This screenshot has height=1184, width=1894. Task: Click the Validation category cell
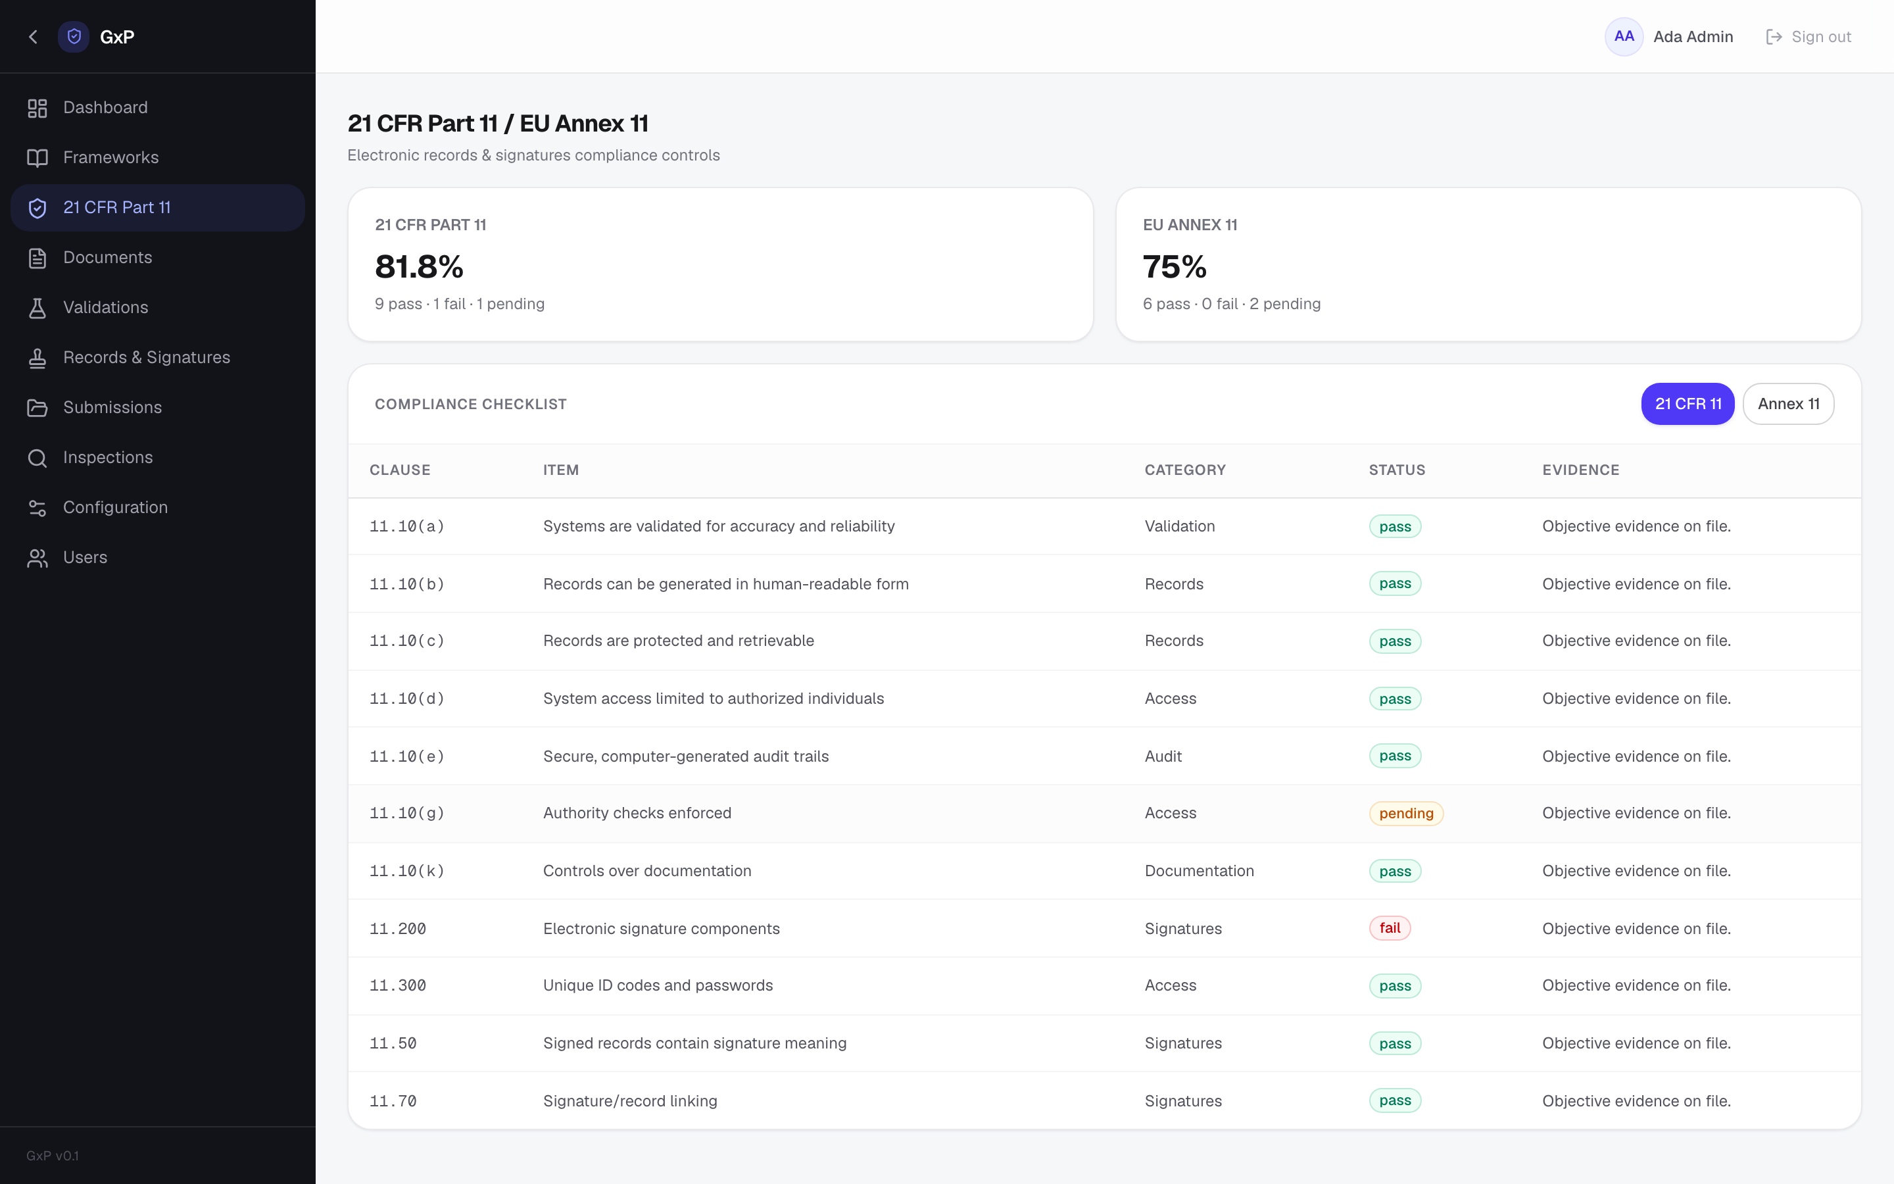(x=1179, y=526)
